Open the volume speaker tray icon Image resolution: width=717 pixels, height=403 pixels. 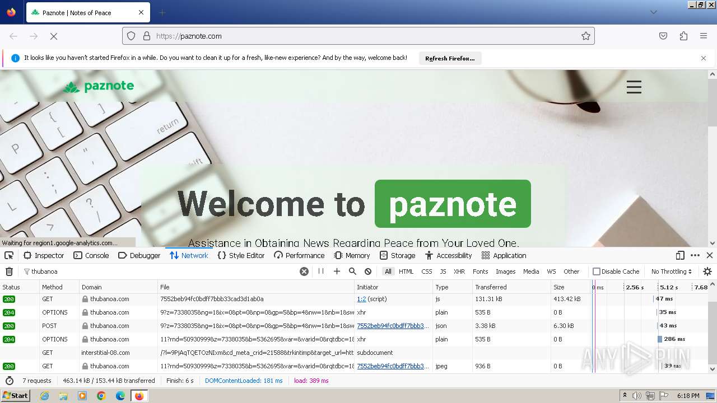click(x=637, y=396)
